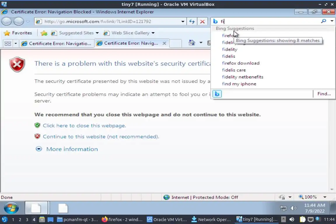Select 'fidelity netbenefits' suggestion
Screen dimensions: 336x224
[243, 77]
